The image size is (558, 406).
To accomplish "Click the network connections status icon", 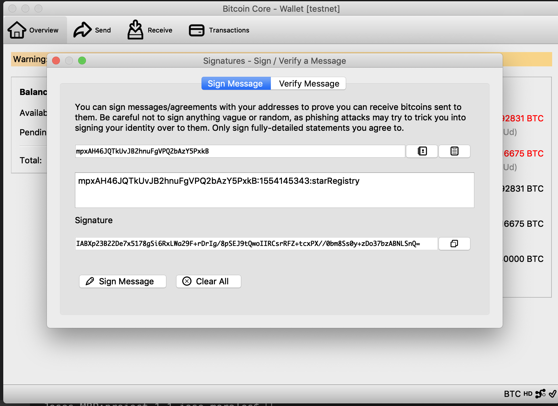I will pyautogui.click(x=540, y=394).
